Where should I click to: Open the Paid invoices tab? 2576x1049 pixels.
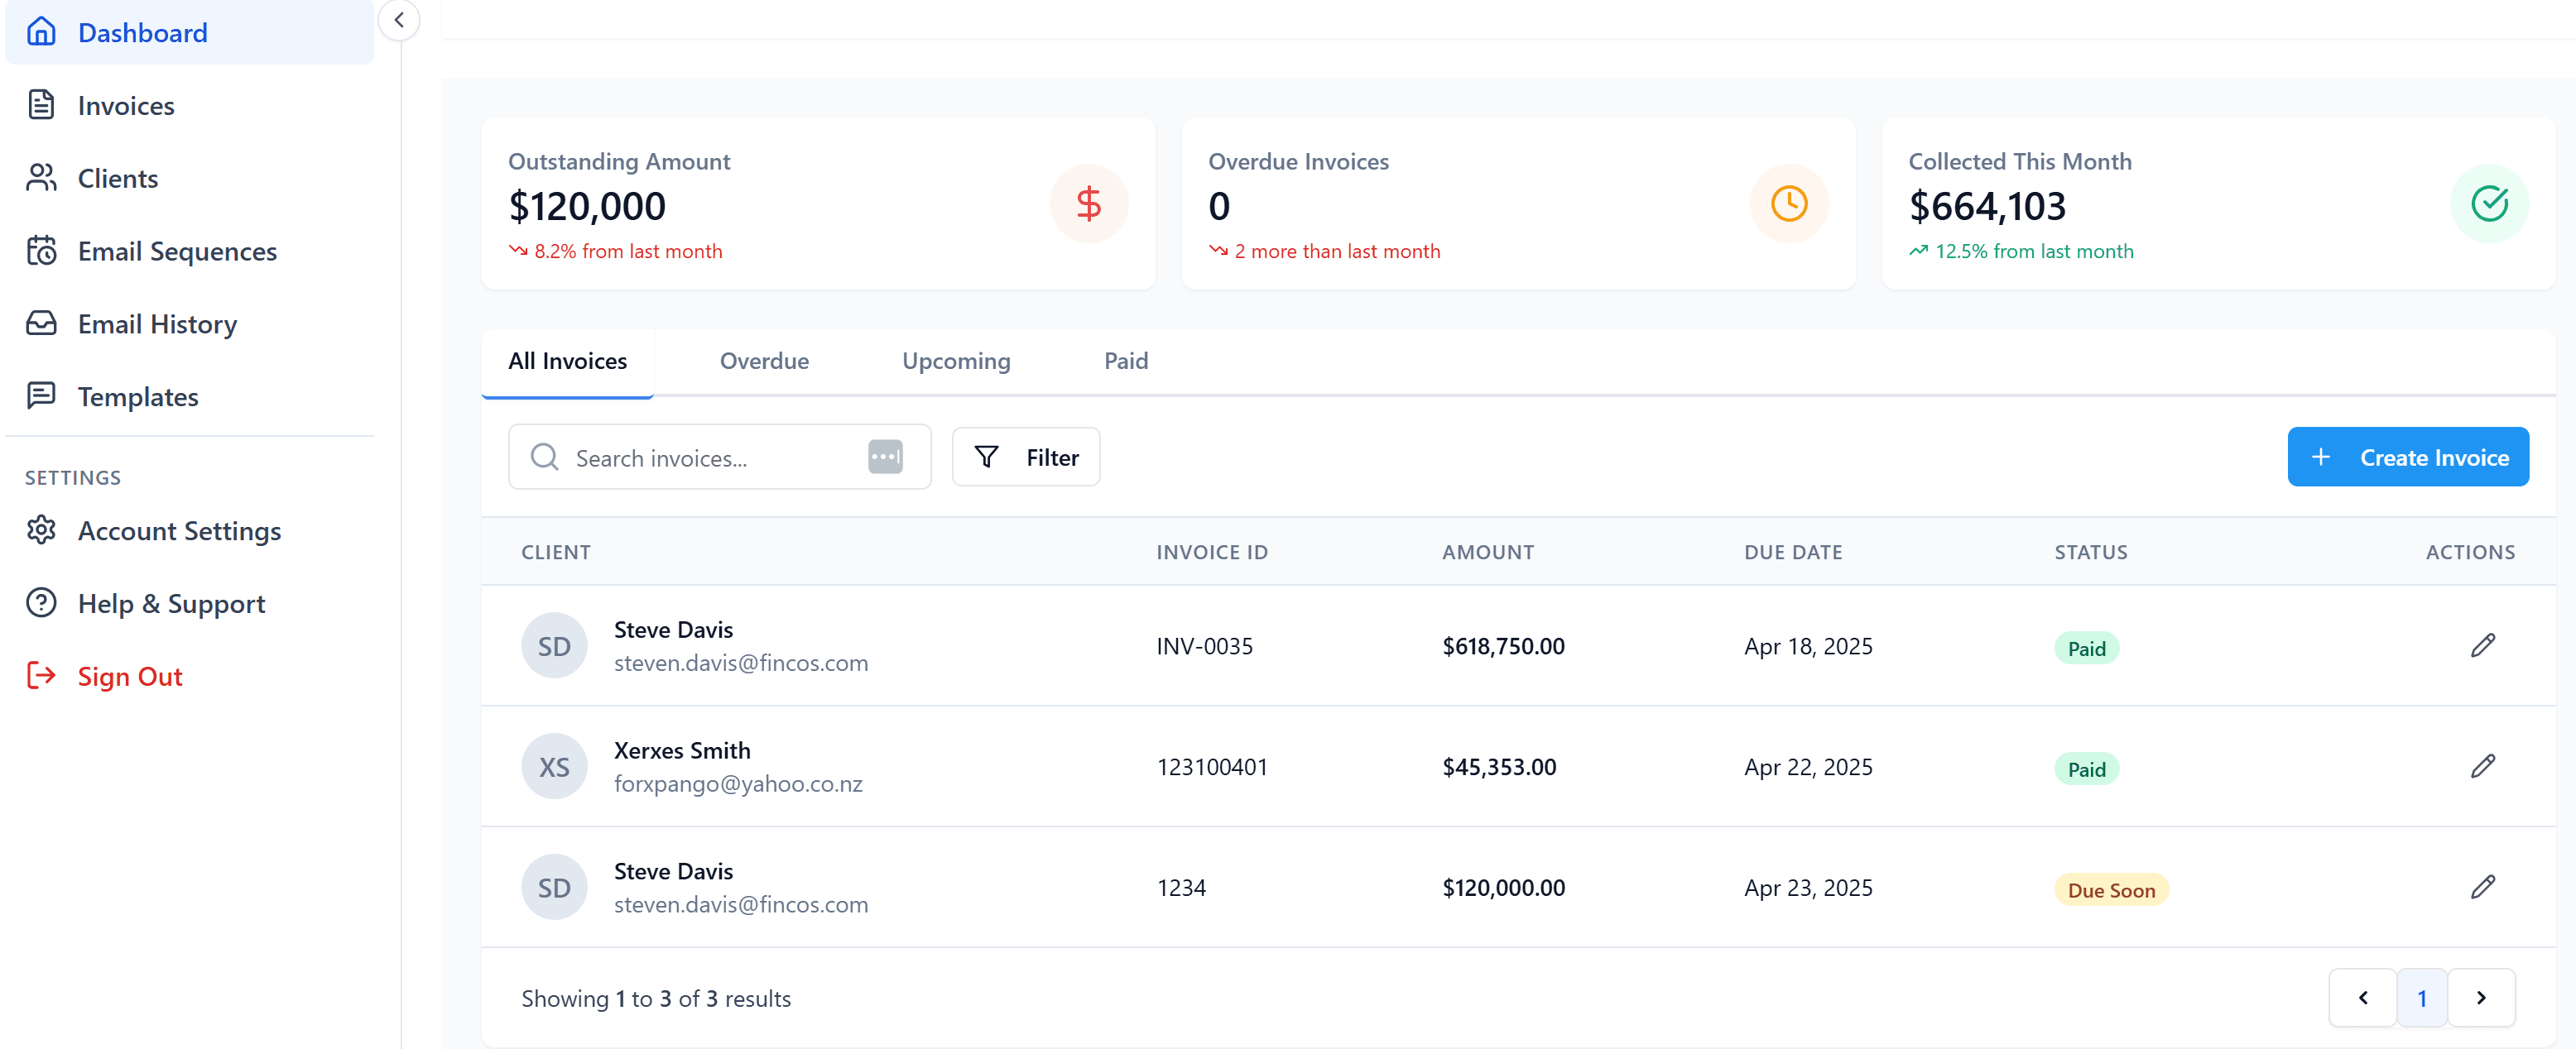[1125, 361]
